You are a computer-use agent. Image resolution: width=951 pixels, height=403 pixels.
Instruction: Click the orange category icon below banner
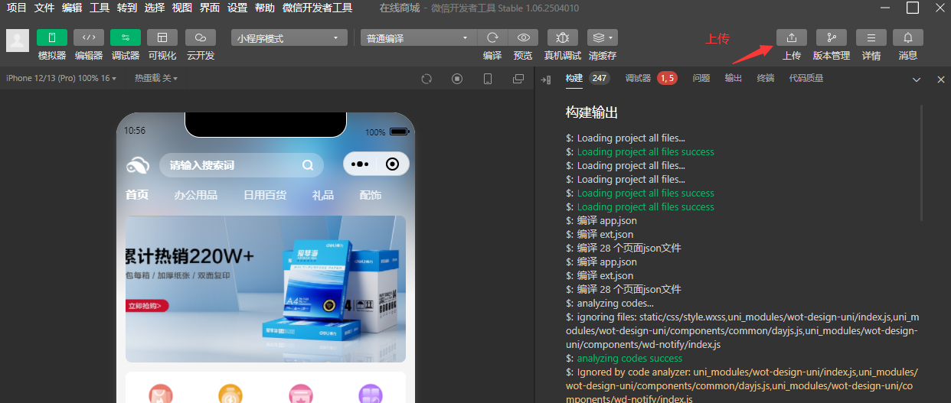click(x=231, y=394)
